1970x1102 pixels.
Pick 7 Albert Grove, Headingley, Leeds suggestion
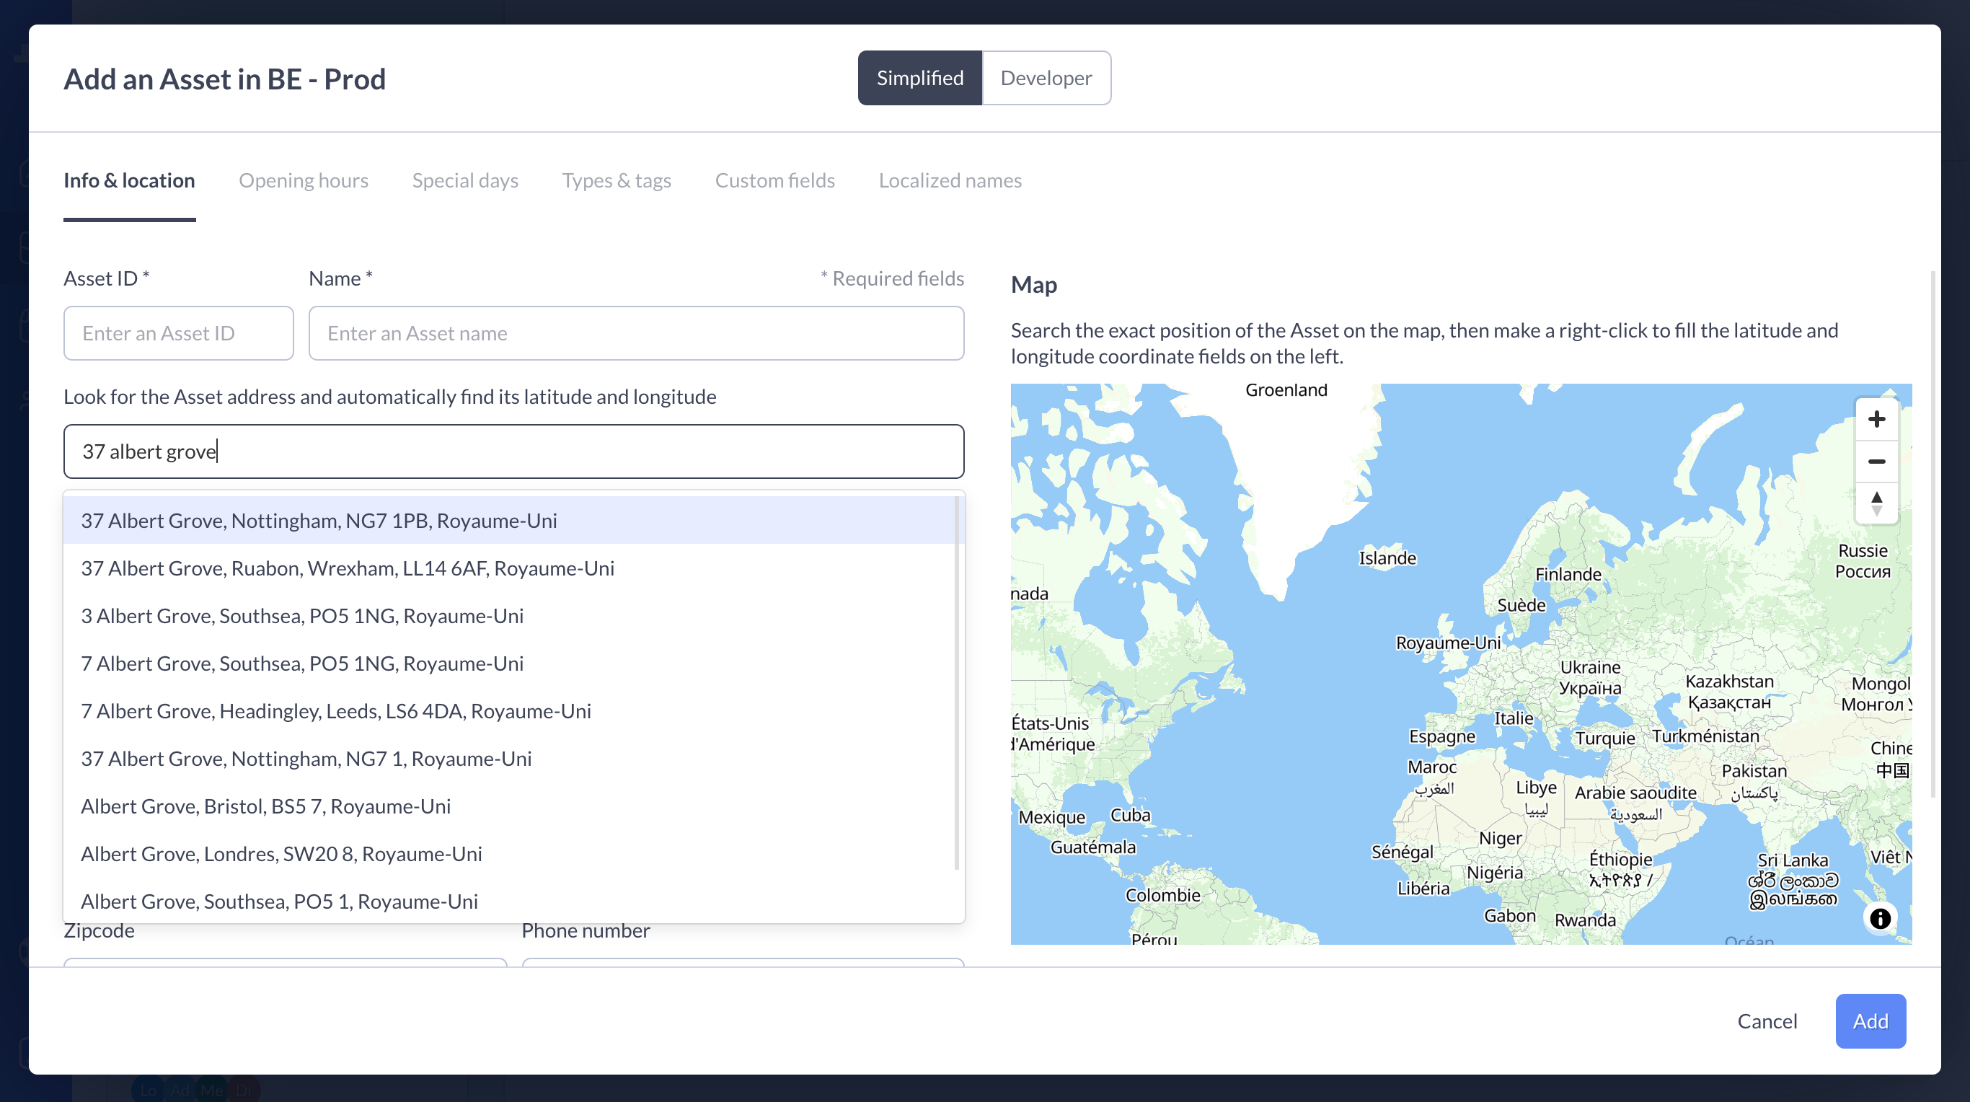point(336,711)
